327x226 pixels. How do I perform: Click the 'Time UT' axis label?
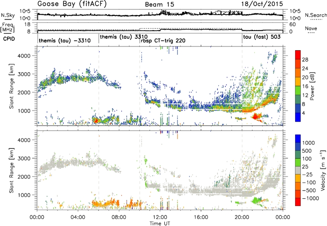[x=160, y=224]
